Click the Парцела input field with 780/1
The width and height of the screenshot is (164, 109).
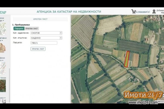coord(44,43)
